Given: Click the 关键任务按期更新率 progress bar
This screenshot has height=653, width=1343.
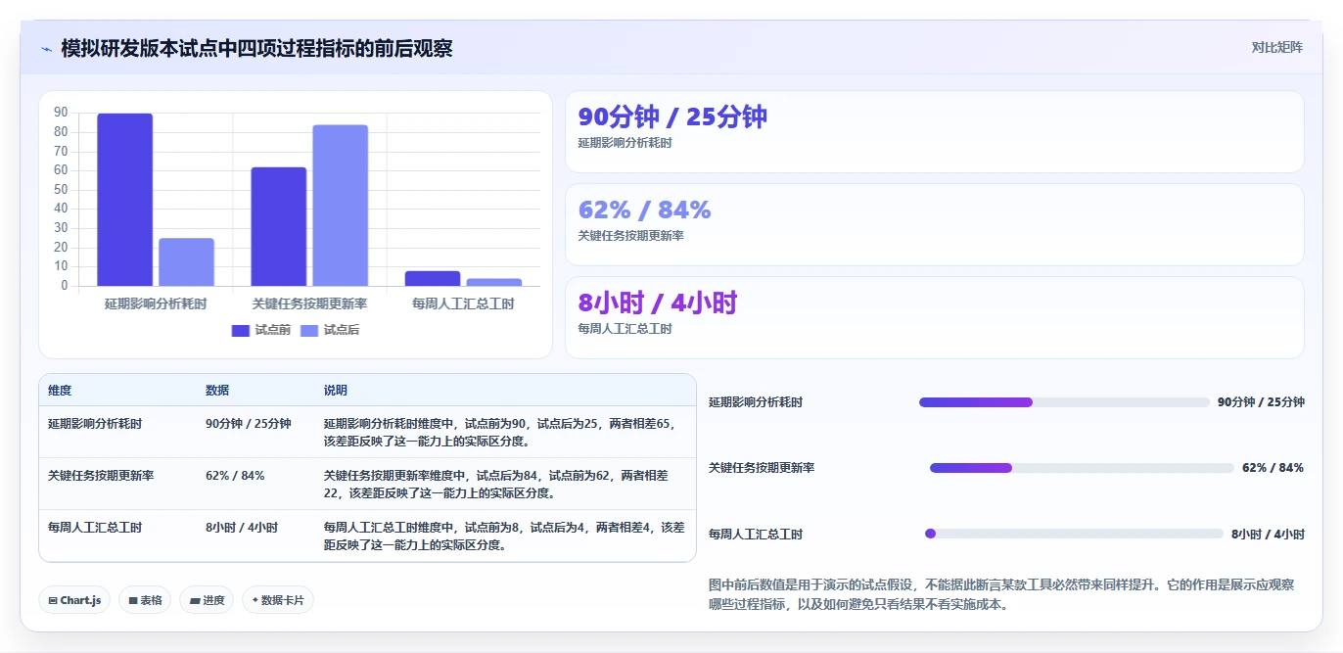Looking at the screenshot, I should click(1082, 468).
